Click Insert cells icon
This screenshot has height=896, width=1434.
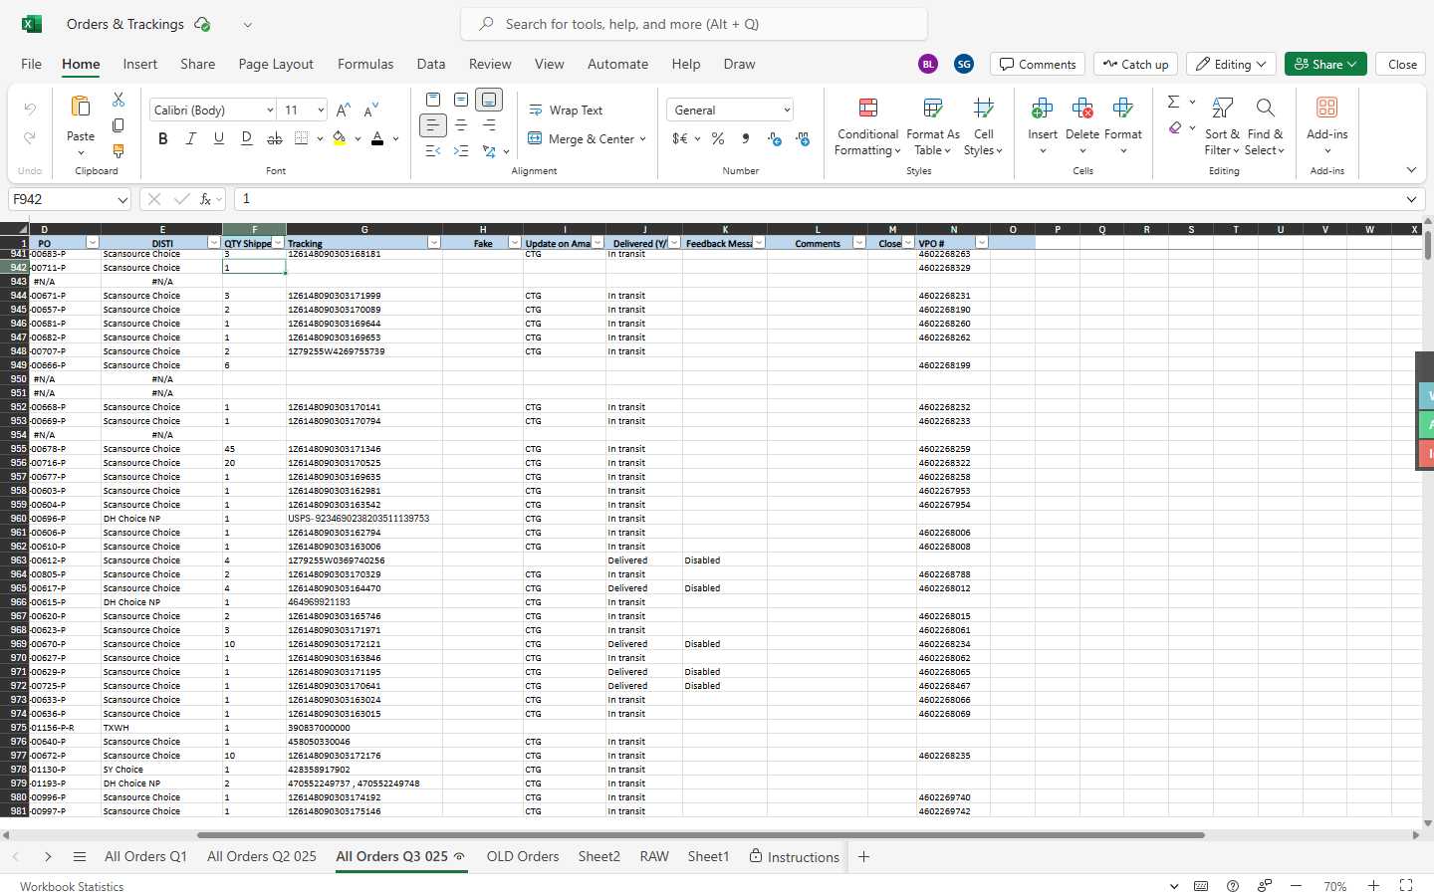click(x=1043, y=108)
